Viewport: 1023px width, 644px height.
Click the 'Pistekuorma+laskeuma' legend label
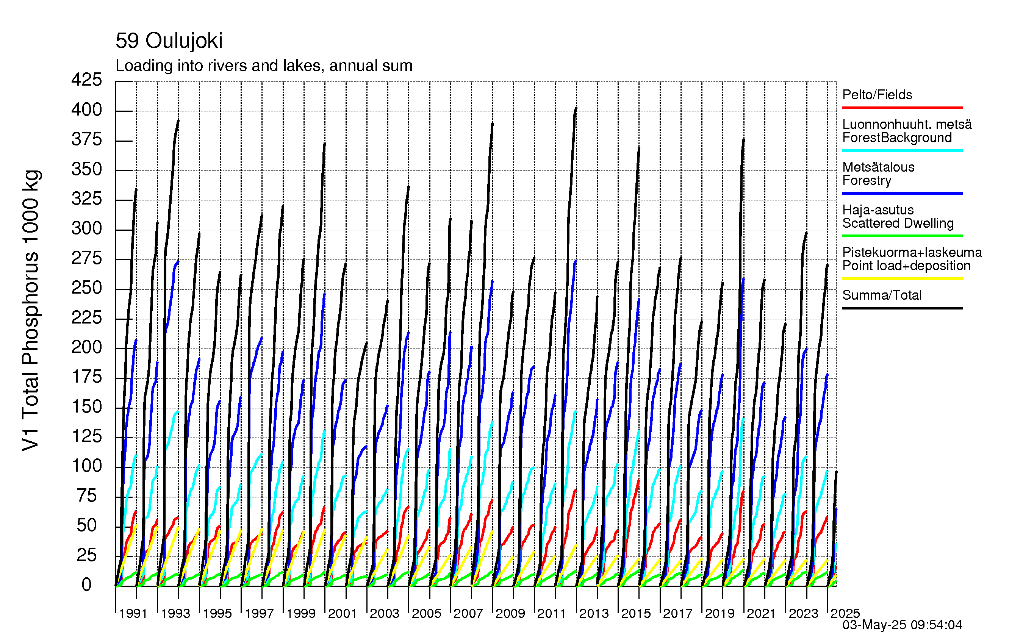(x=912, y=252)
